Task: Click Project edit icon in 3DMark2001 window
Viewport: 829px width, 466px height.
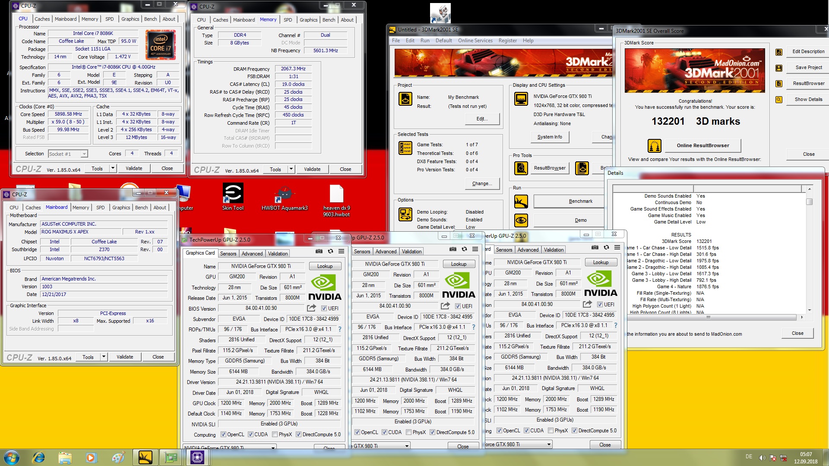Action: (x=405, y=99)
